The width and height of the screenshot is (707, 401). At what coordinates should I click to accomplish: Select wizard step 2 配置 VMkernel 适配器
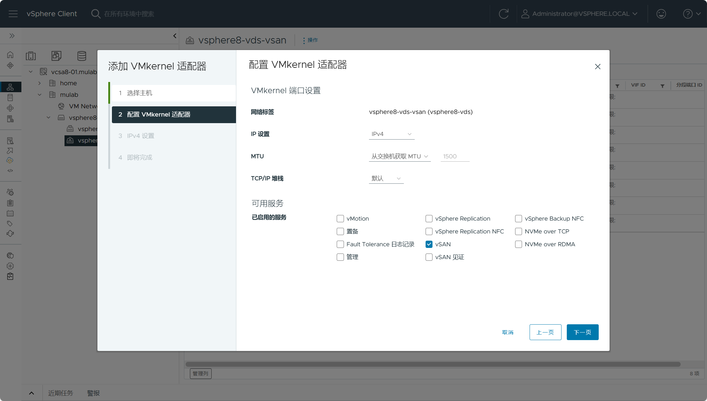pos(174,115)
